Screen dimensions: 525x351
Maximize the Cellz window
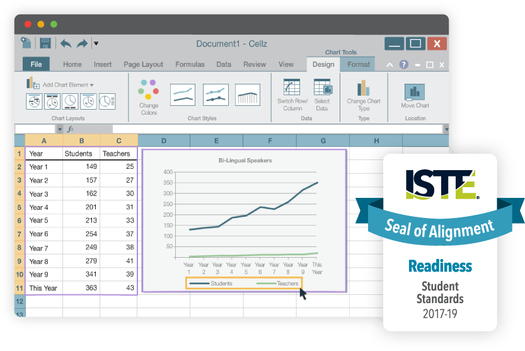415,43
